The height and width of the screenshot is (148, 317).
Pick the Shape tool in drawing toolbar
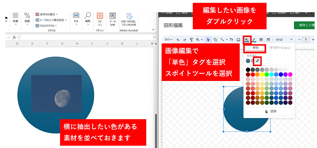click(x=215, y=40)
